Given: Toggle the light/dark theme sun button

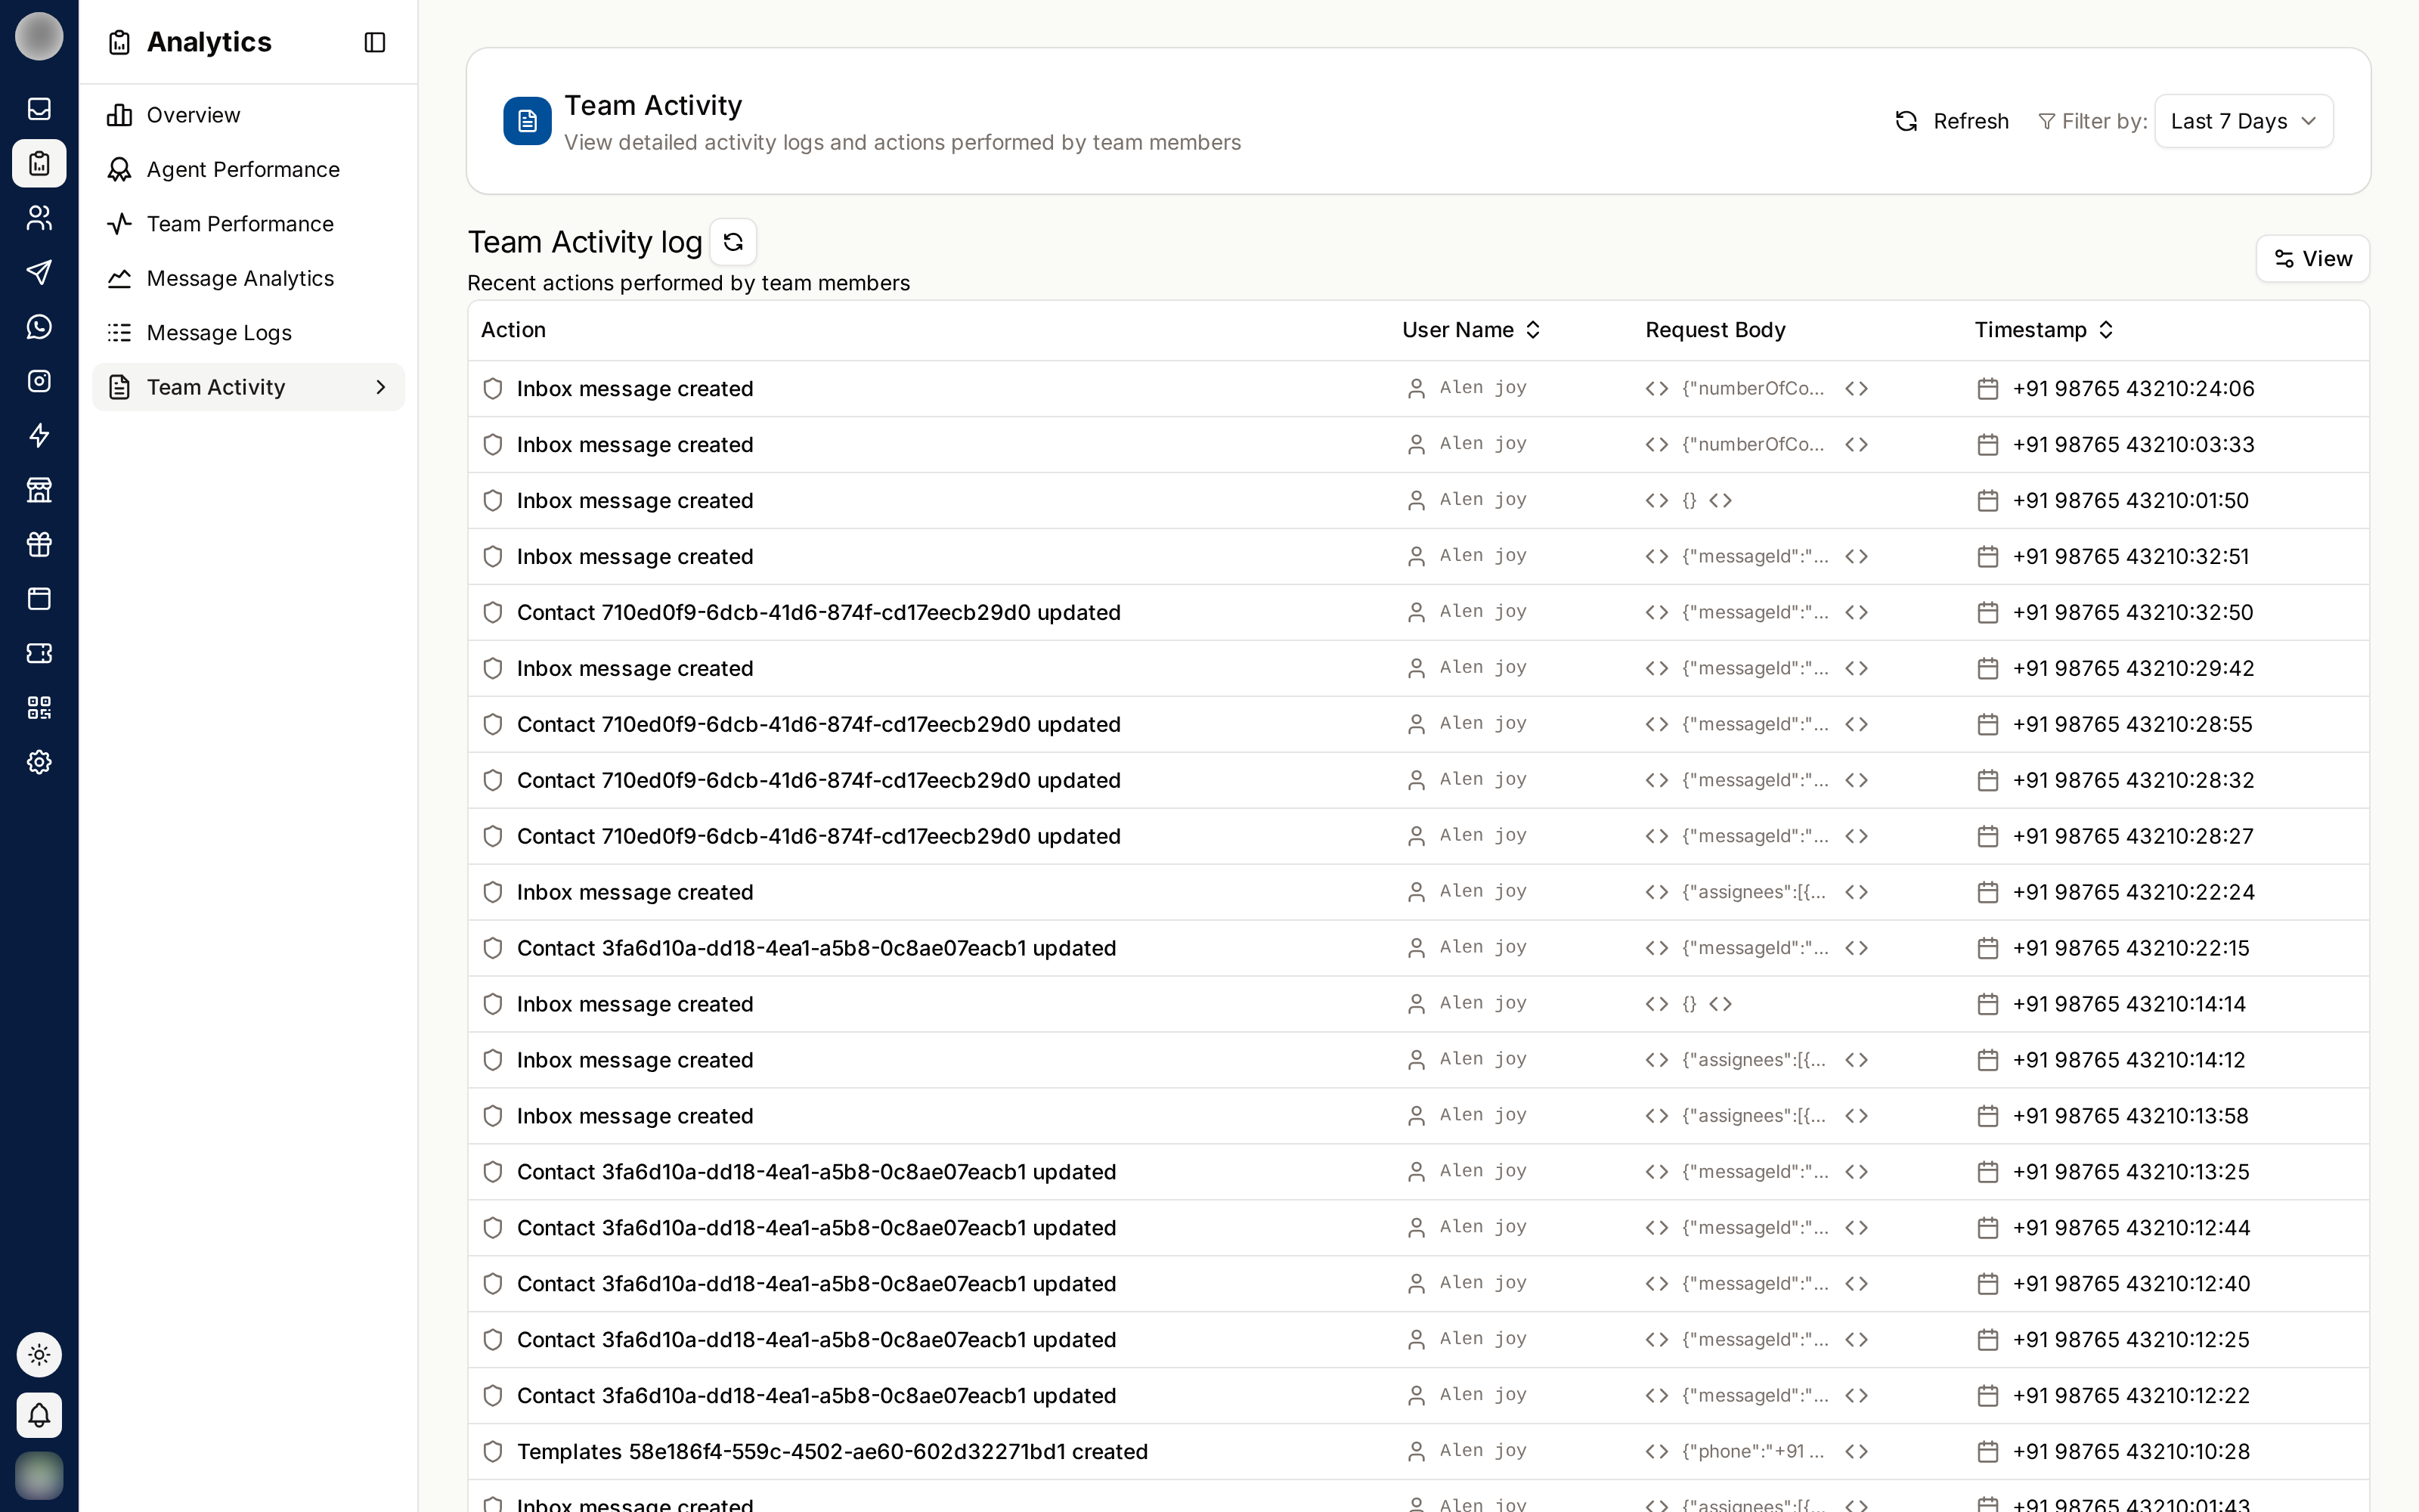Looking at the screenshot, I should 39,1355.
